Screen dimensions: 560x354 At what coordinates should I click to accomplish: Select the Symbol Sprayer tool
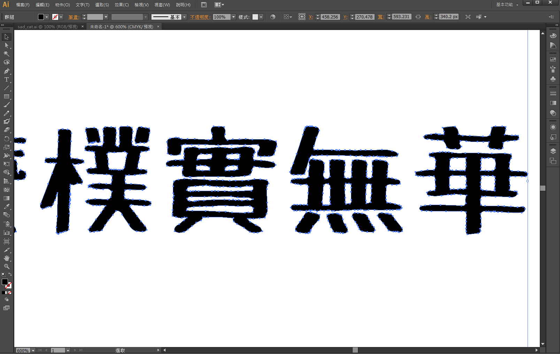coord(6,224)
